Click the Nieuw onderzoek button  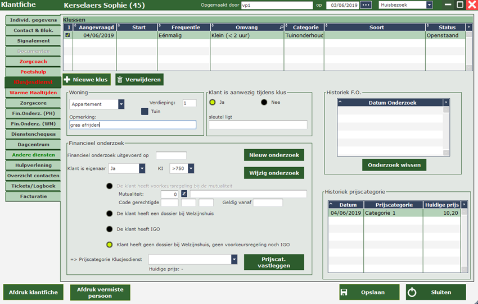[x=274, y=155]
